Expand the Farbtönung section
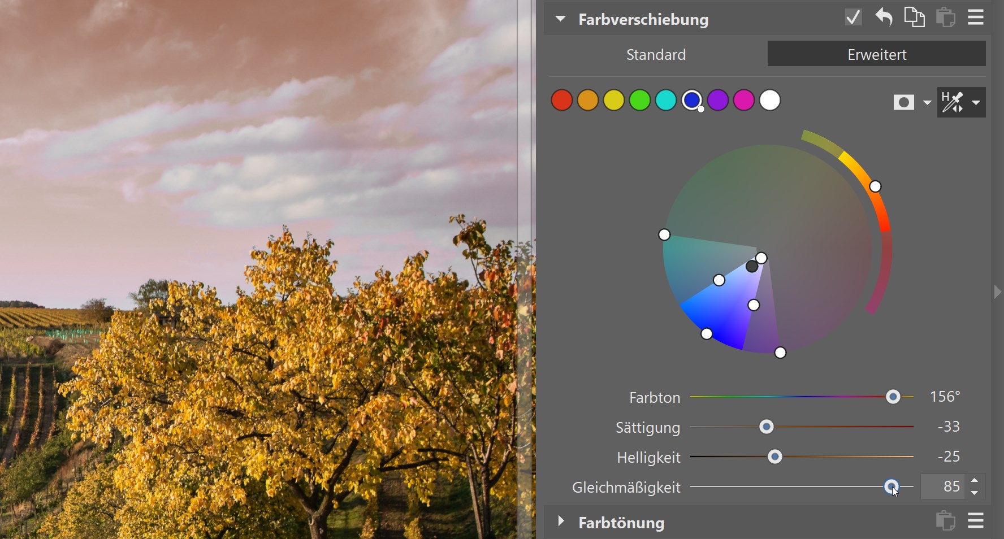Screen dimensions: 1004x539 560,521
